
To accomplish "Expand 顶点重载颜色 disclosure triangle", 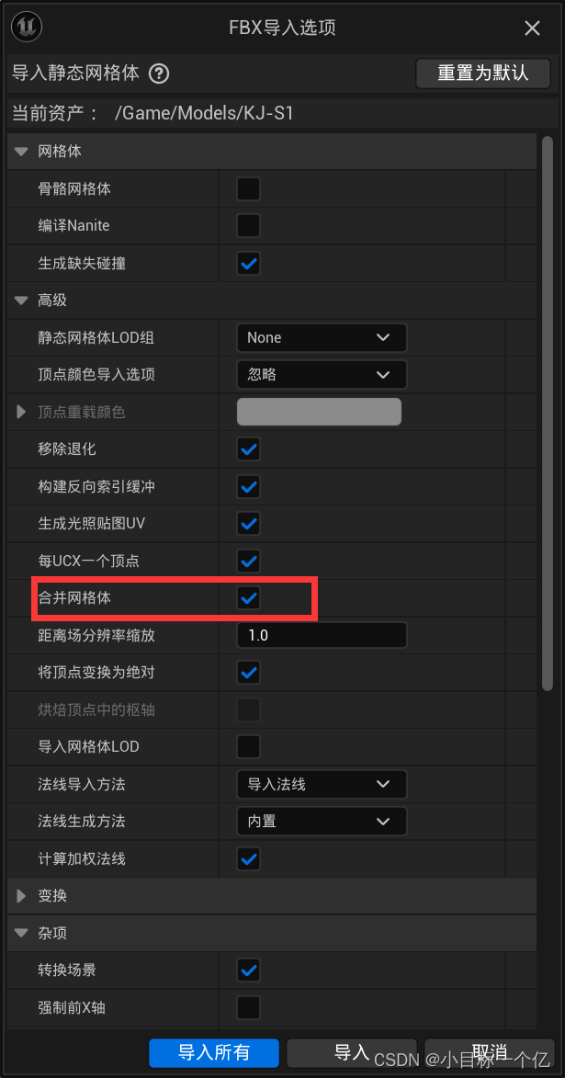I will (x=21, y=412).
